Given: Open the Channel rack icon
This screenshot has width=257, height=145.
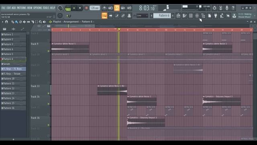Looking at the screenshot, I should 191,16.
